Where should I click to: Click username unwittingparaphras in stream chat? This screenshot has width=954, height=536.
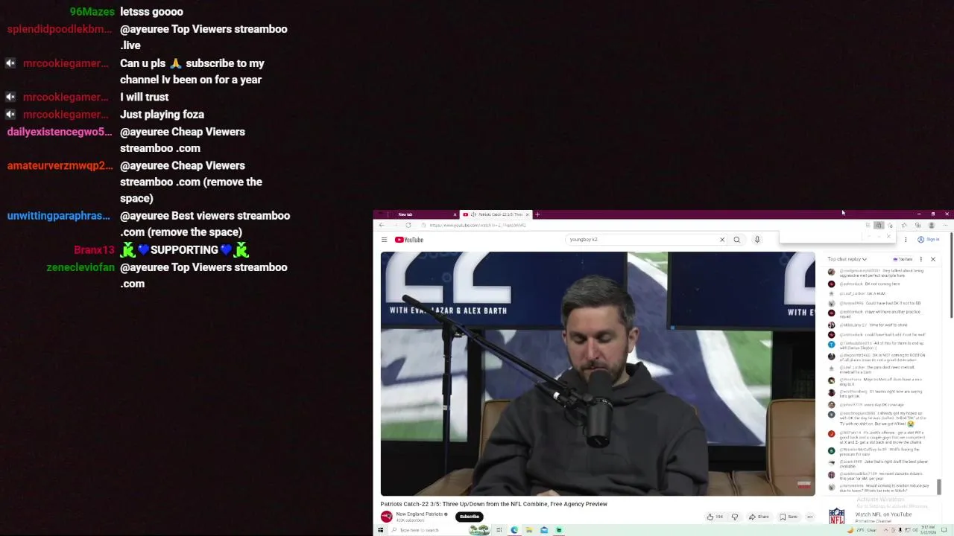[x=59, y=216]
